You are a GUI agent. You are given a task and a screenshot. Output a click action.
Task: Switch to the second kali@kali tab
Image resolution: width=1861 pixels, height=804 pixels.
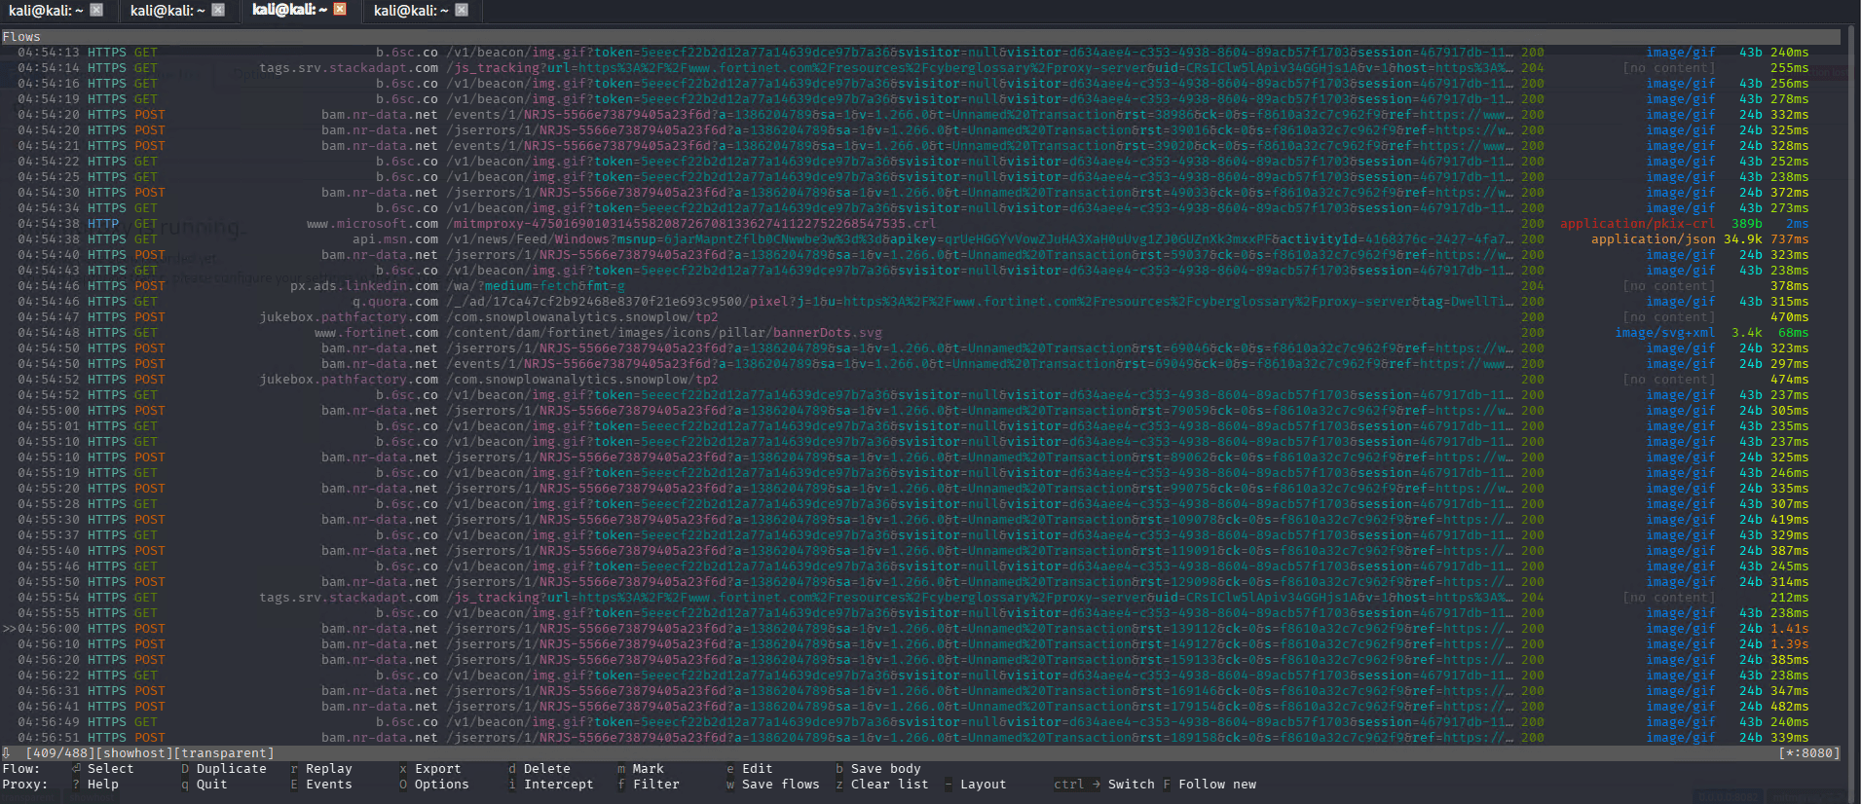[x=167, y=11]
